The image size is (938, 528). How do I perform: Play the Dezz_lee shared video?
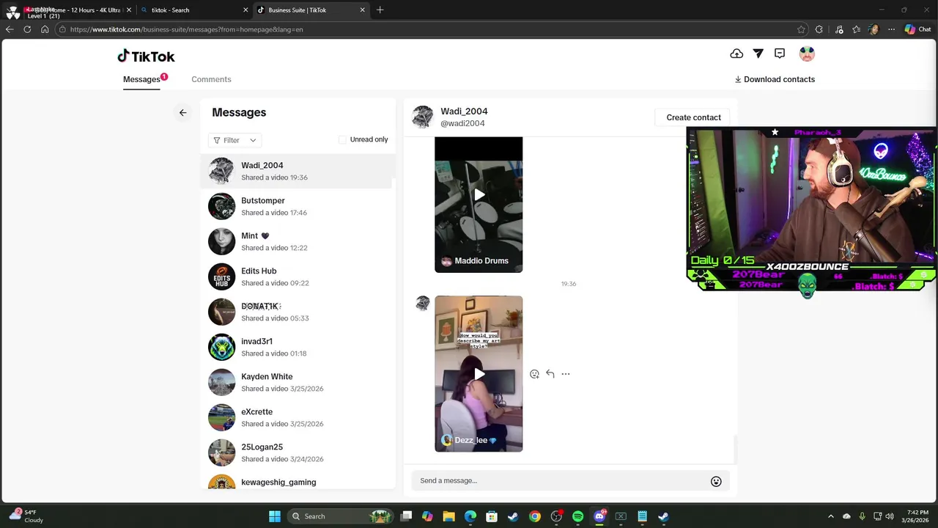tap(479, 374)
